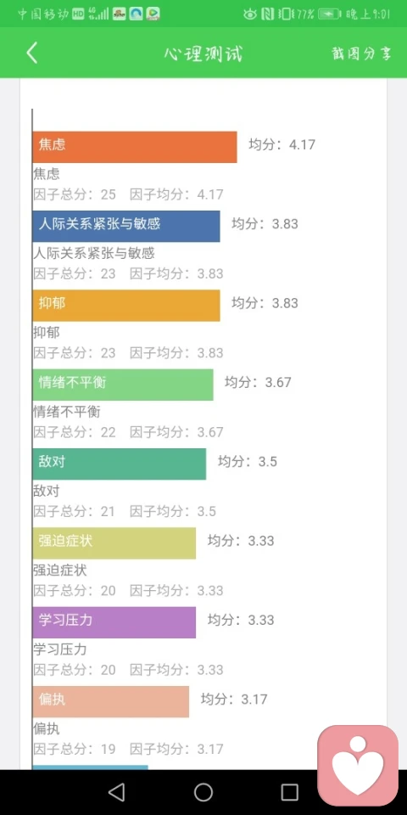Select the blue 人际关系紧张与敏感 bar
This screenshot has width=407, height=815.
[126, 226]
